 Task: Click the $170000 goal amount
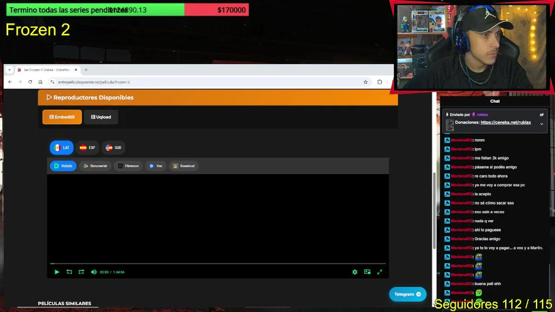point(232,10)
